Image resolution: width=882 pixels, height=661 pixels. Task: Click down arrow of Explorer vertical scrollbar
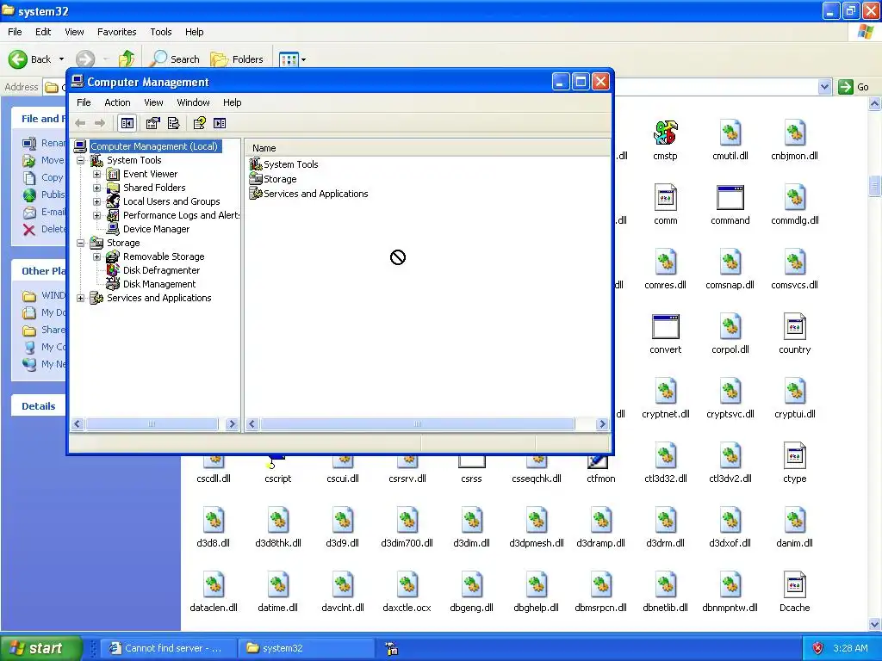[x=875, y=624]
